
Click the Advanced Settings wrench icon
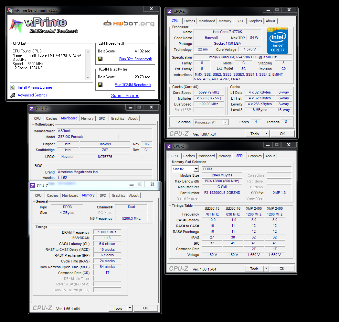coord(13,95)
